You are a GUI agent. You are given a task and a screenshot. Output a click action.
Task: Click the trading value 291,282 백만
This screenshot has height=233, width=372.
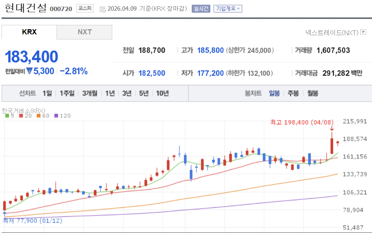point(342,73)
